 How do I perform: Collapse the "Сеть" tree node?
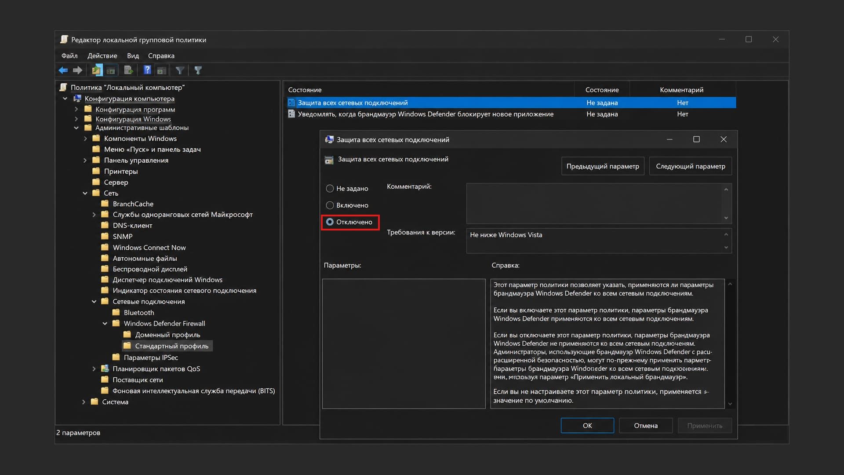tap(85, 194)
